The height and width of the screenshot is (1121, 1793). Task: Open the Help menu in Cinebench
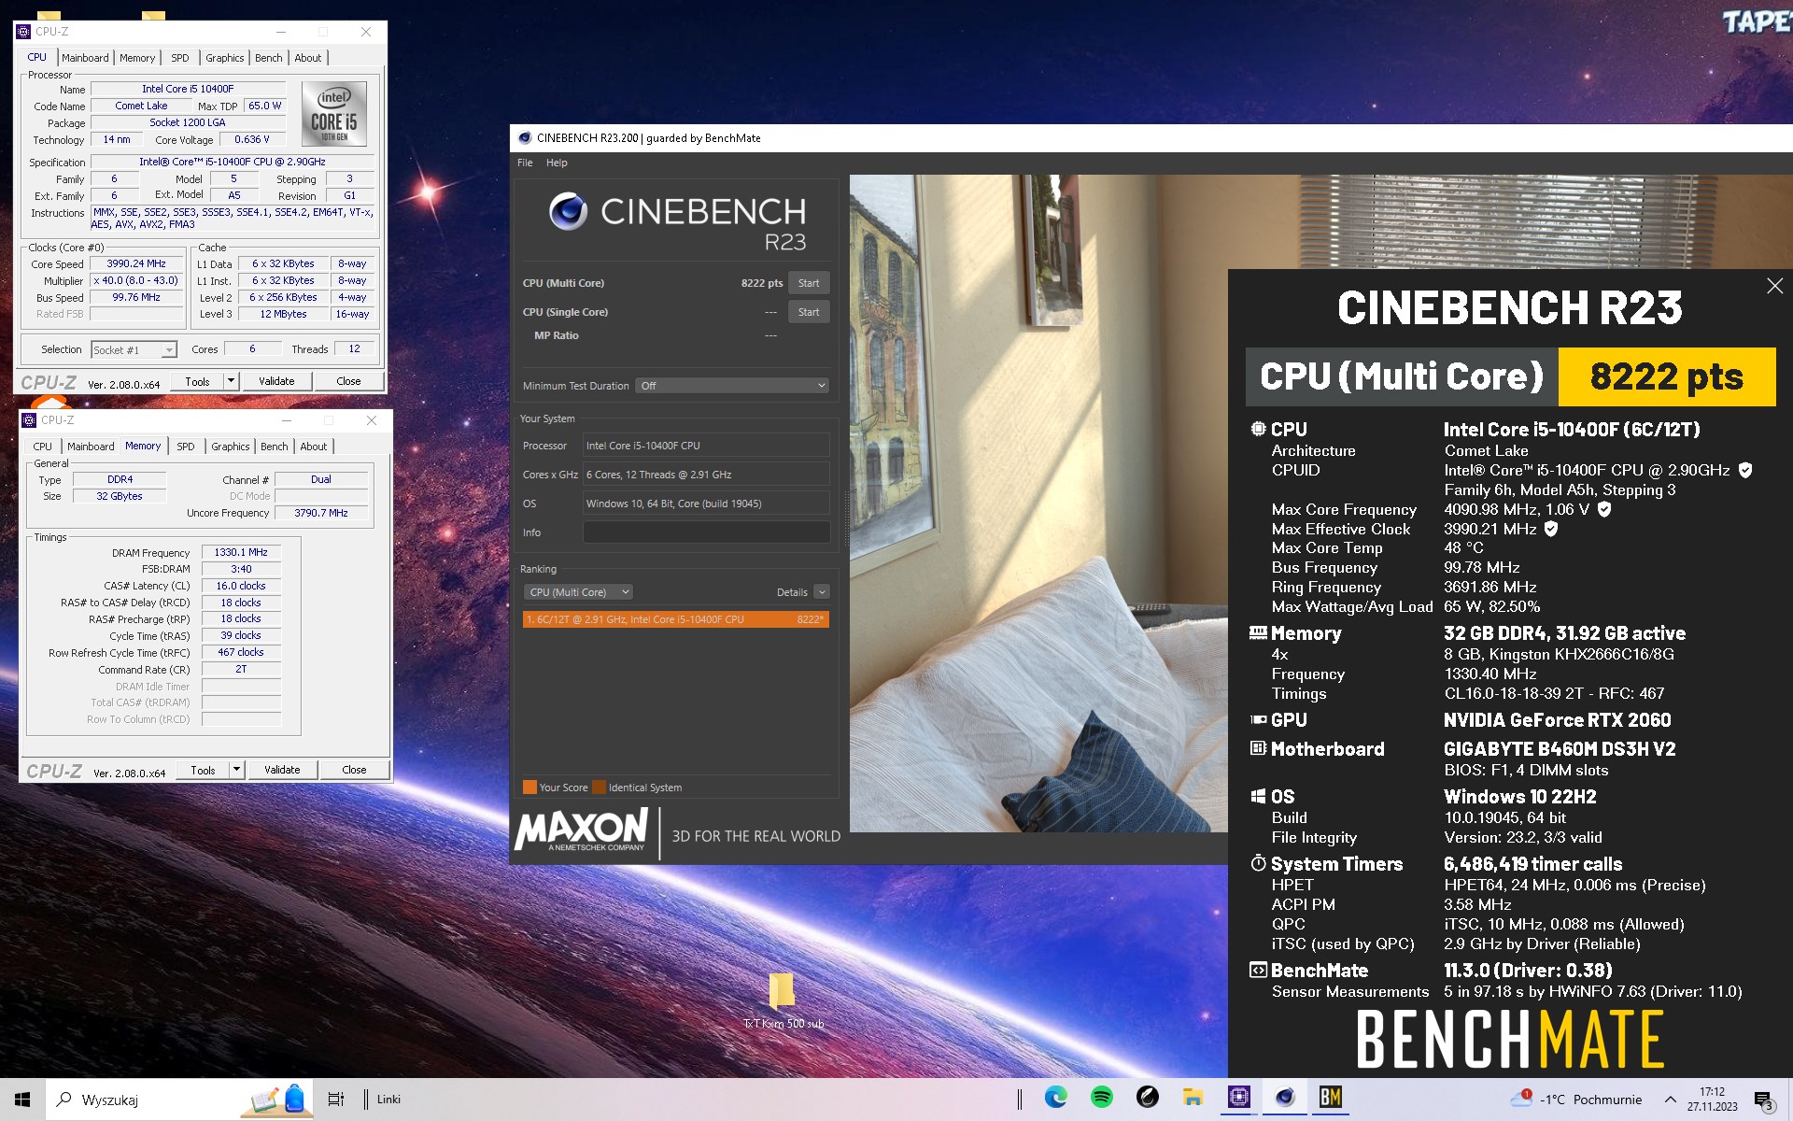pos(557,163)
